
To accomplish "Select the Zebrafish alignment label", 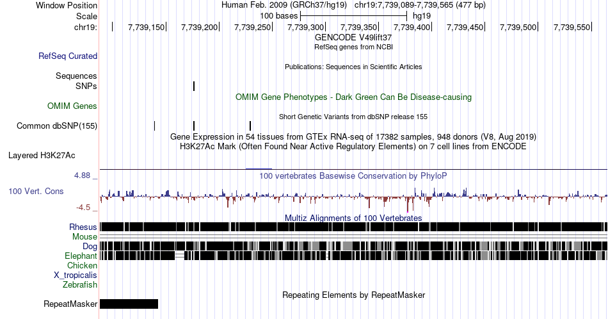I will click(80, 284).
